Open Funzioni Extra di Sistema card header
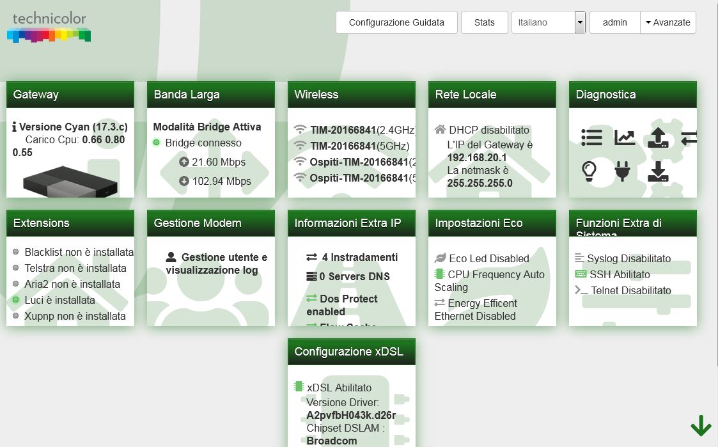The height and width of the screenshot is (447, 718). pos(632,223)
